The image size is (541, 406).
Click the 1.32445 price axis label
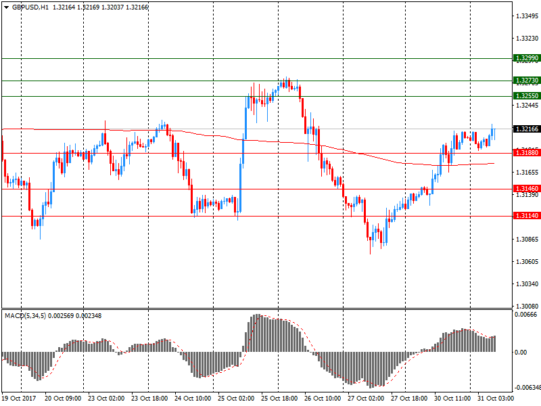(x=527, y=105)
